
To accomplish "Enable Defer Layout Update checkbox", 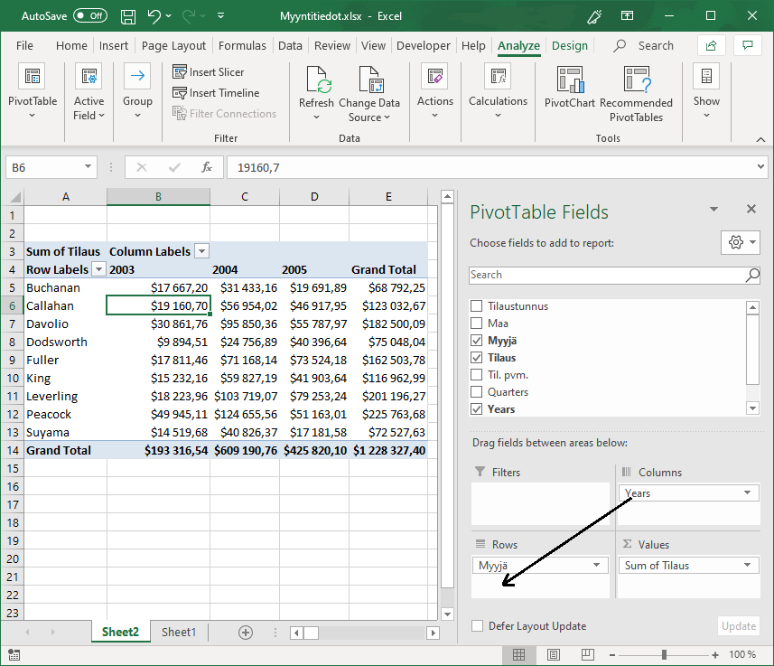I will 477,626.
